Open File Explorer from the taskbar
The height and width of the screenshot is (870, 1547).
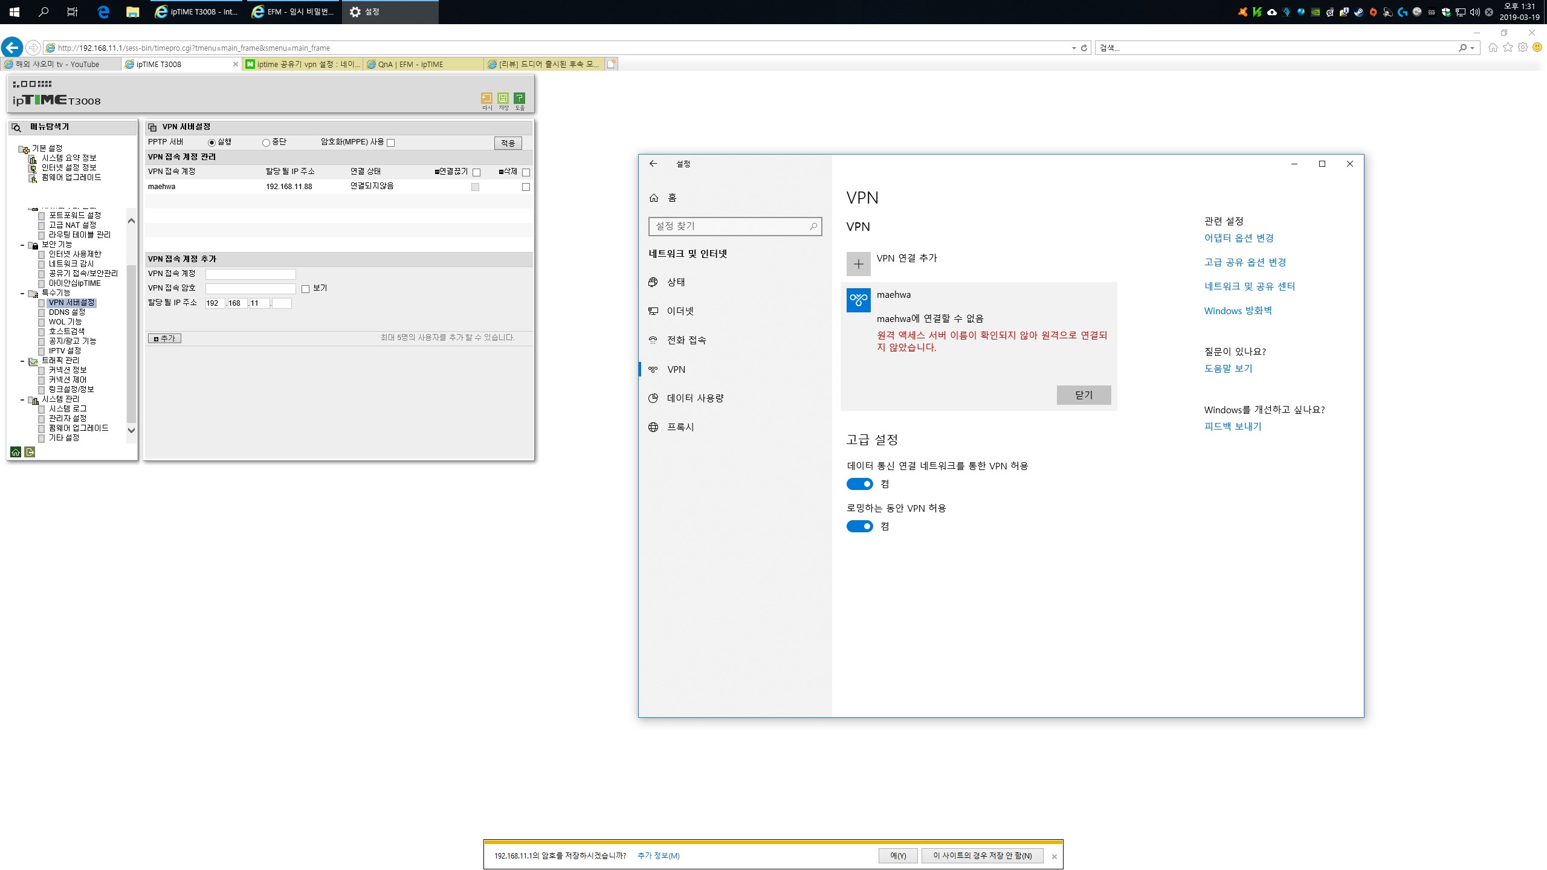pos(132,11)
